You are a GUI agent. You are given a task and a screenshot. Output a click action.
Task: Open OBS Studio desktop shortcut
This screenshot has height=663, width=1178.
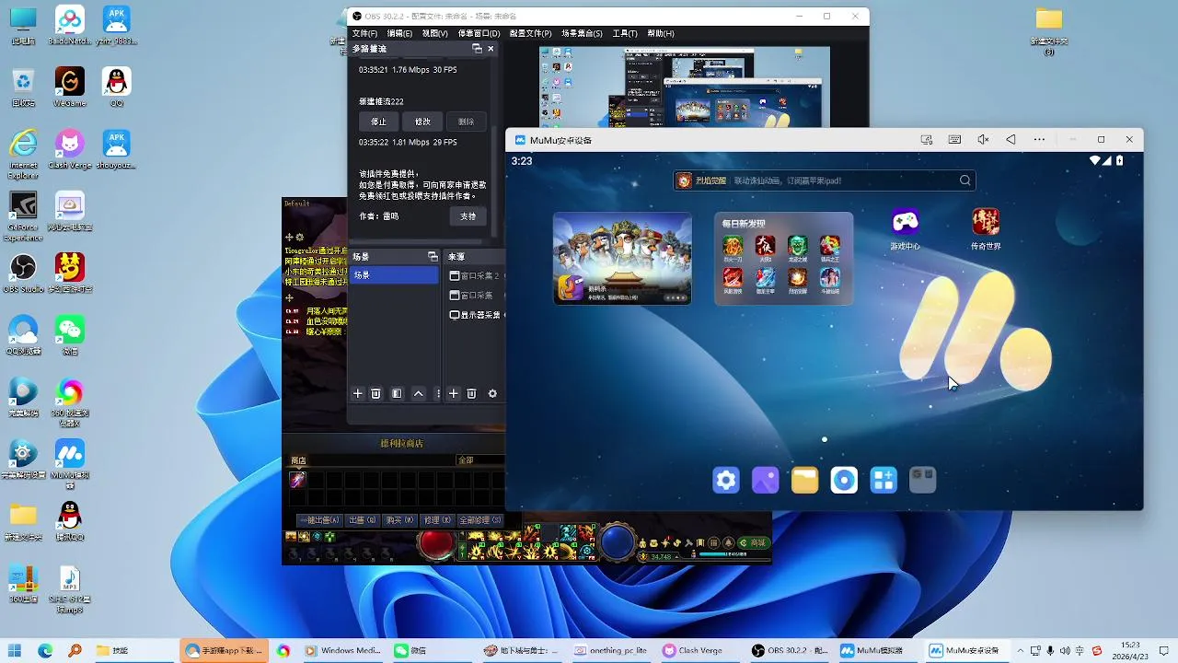click(23, 273)
